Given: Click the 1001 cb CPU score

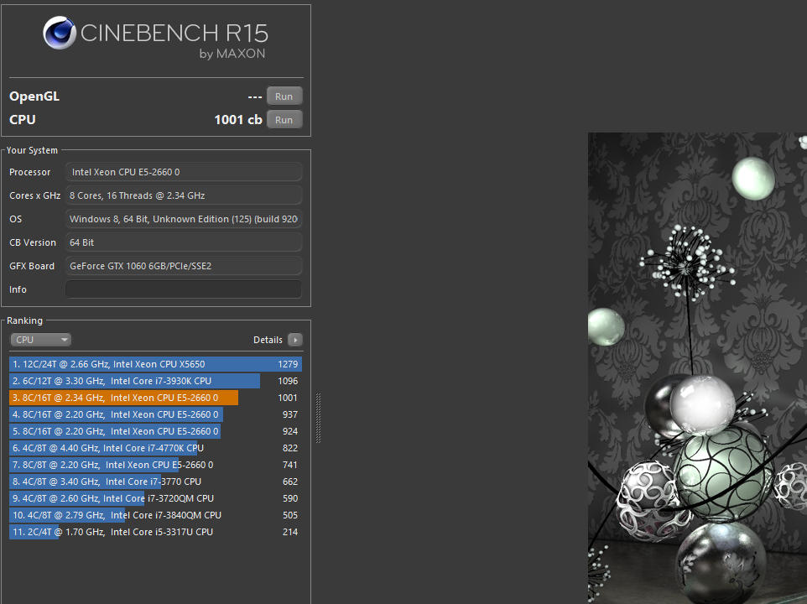Looking at the screenshot, I should pos(238,120).
